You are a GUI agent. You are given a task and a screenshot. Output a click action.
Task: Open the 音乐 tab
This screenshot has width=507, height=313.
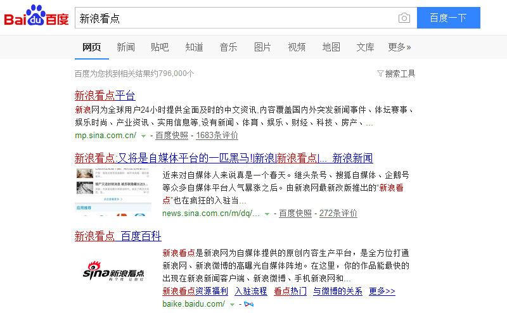228,48
